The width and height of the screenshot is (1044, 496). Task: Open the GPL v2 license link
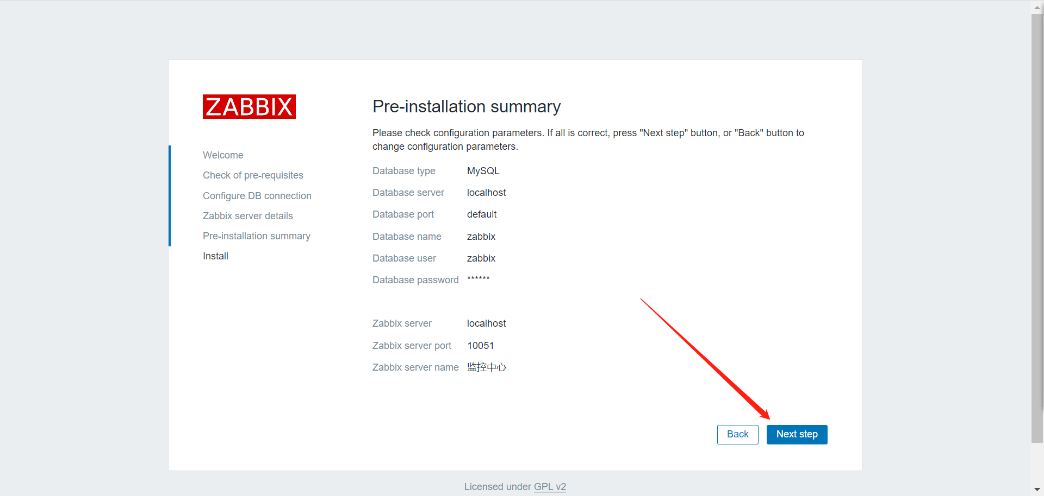[x=550, y=487]
